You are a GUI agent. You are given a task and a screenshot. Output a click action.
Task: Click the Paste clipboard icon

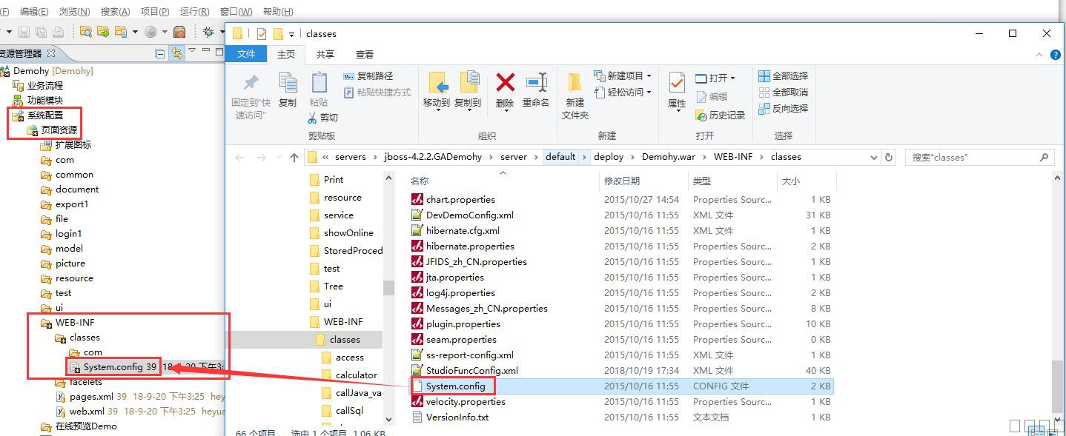(319, 83)
